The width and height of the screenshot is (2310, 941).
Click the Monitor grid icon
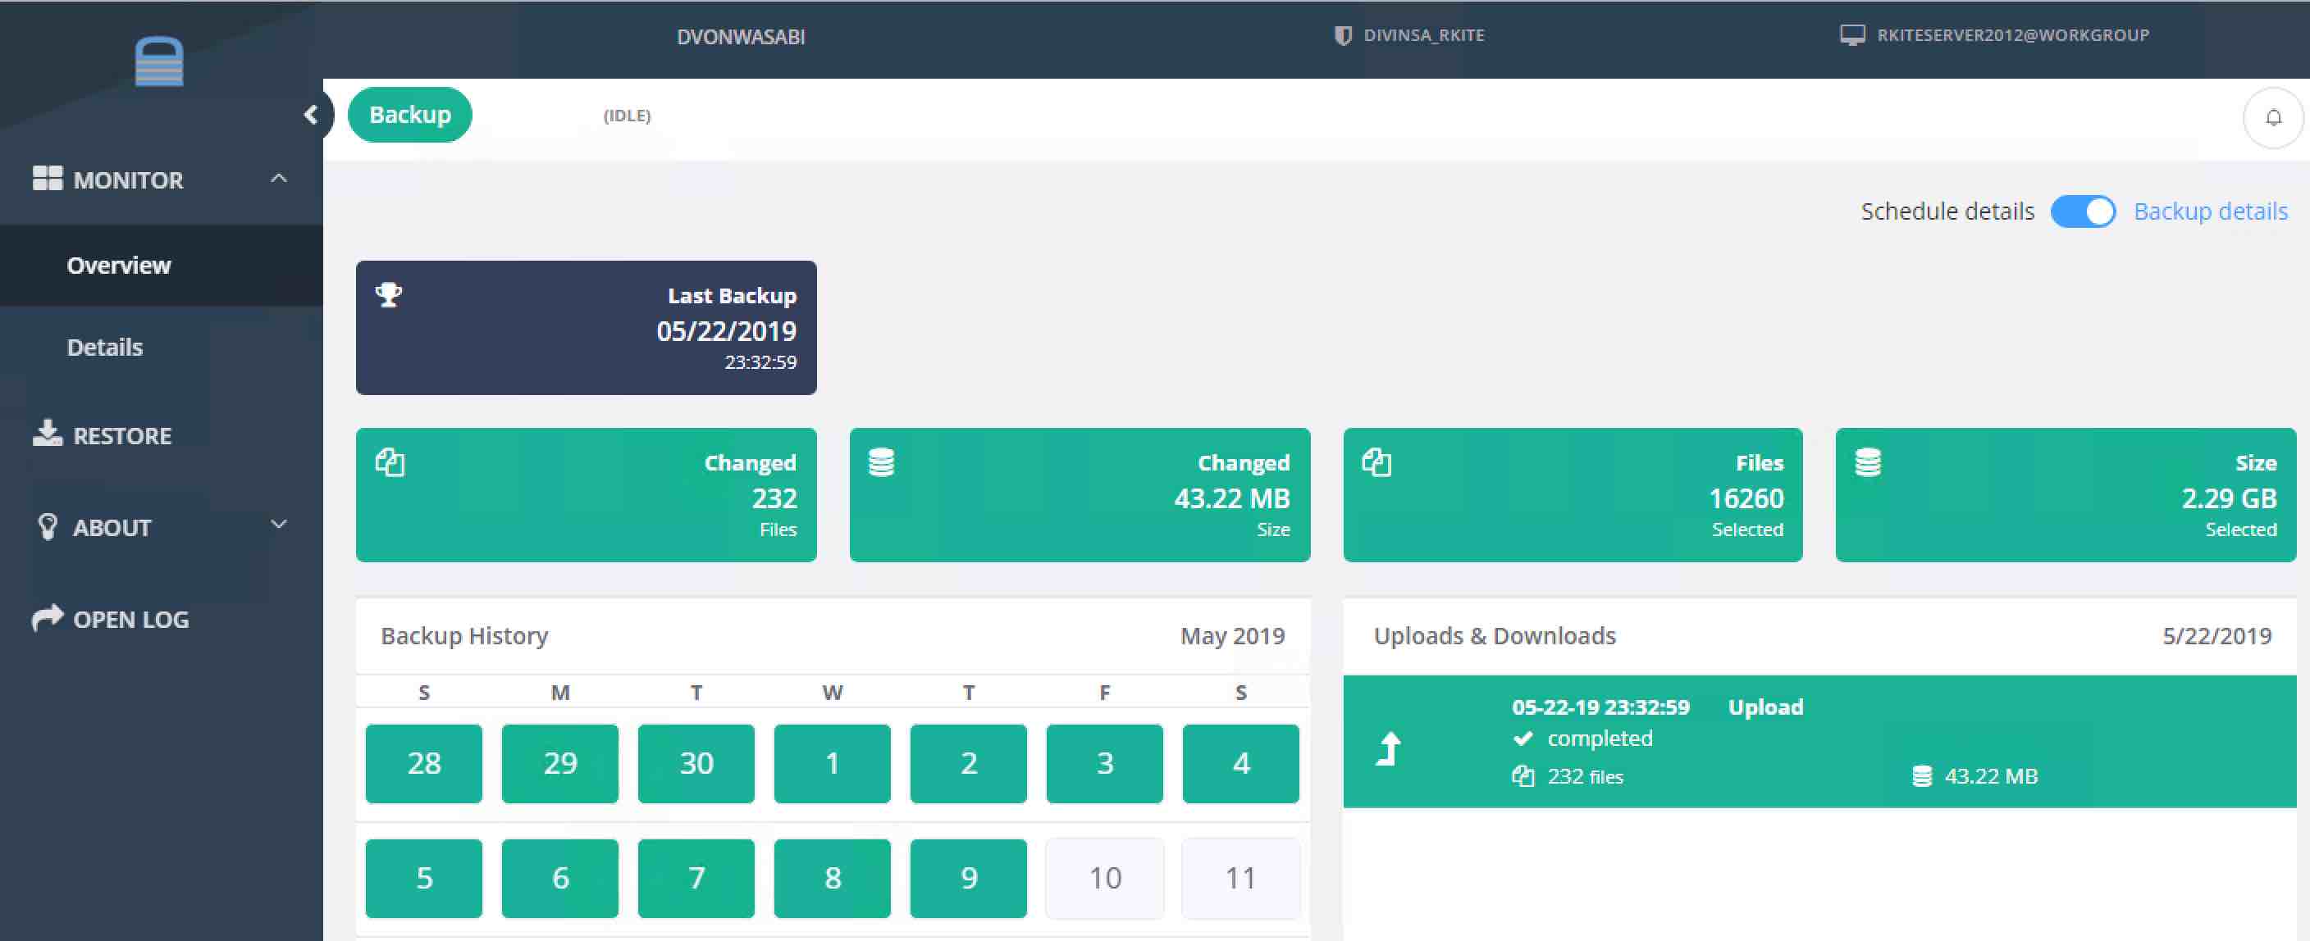48,179
